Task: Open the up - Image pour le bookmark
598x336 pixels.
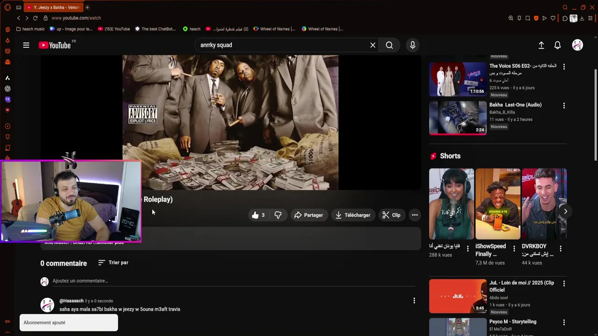Action: pyautogui.click(x=71, y=29)
